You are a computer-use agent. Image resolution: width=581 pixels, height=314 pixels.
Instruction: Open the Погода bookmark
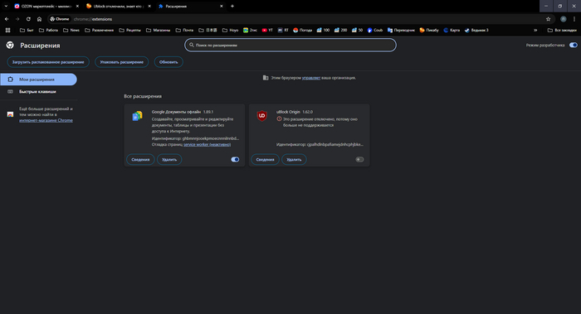coord(303,31)
